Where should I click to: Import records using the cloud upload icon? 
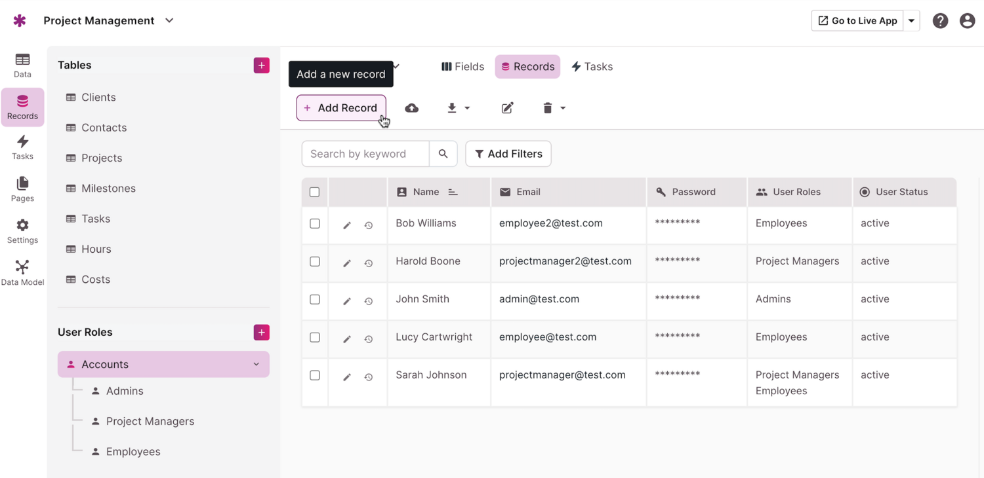[411, 107]
